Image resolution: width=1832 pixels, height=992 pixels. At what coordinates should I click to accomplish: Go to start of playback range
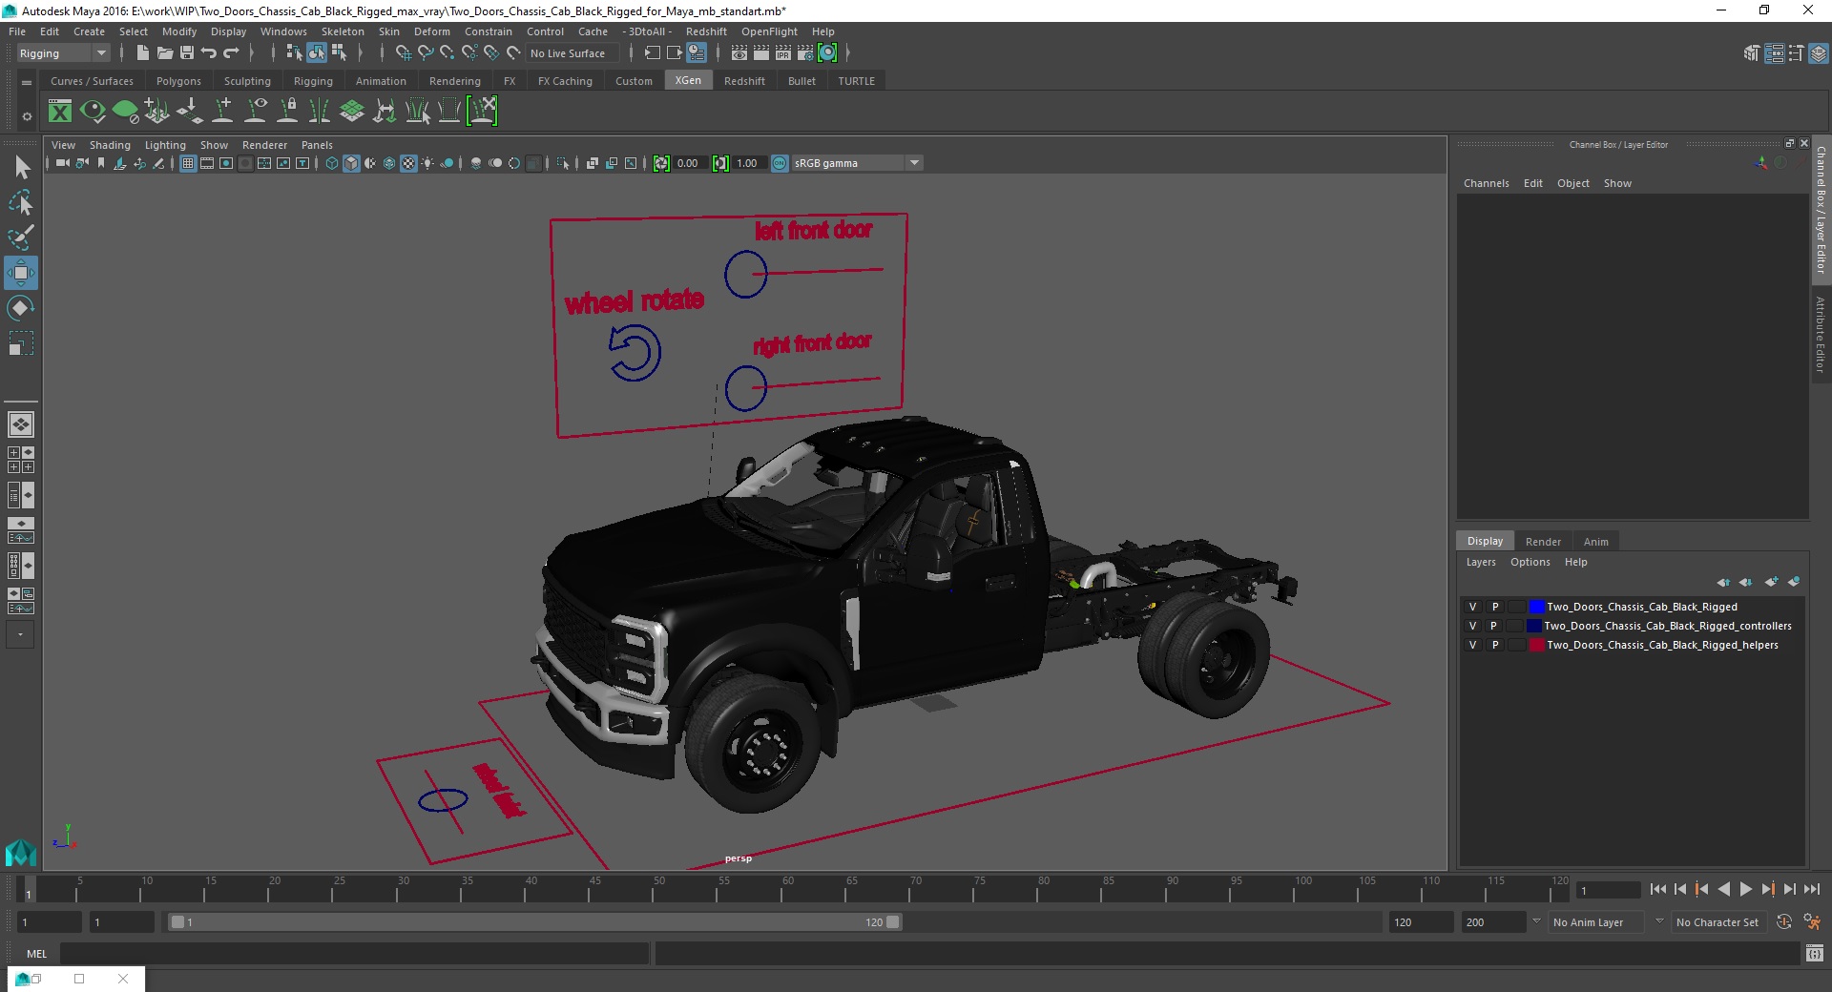click(x=1657, y=889)
